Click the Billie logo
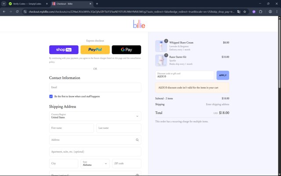Image resolution: width=281 pixels, height=176 pixels. 139,24
